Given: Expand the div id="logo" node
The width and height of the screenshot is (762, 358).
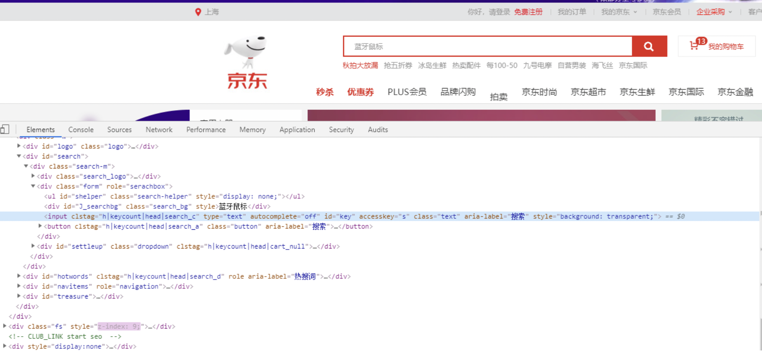Looking at the screenshot, I should click(x=18, y=146).
